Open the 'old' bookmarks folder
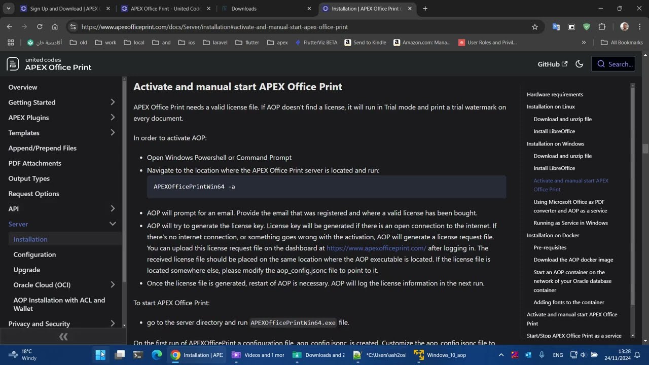The width and height of the screenshot is (649, 365). (x=78, y=43)
